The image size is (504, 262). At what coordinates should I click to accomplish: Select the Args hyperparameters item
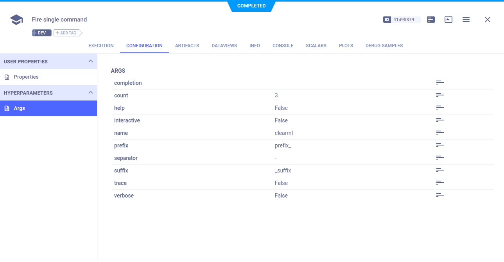[x=19, y=108]
